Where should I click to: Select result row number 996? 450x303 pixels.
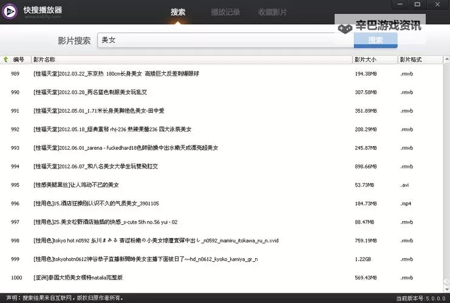point(222,204)
